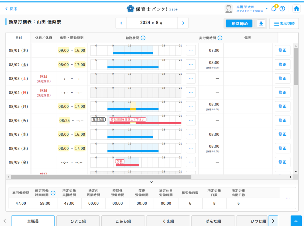Collapse the timesheet via the down chevron
Image resolution: width=304 pixels, height=228 pixels.
click(x=152, y=182)
